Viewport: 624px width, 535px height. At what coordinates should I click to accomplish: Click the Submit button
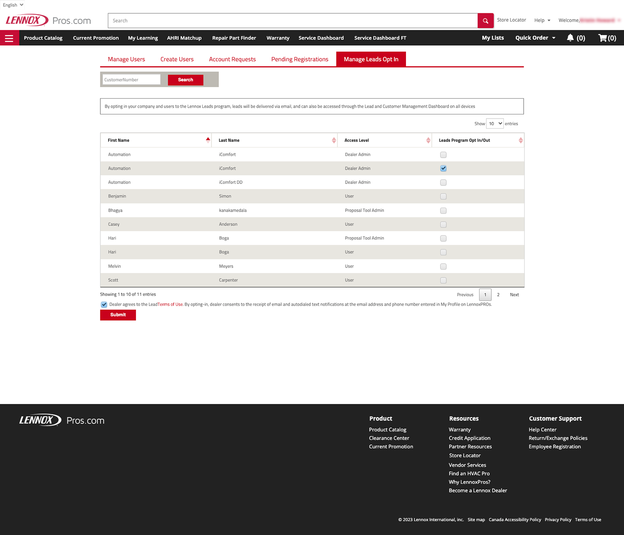[x=118, y=315]
